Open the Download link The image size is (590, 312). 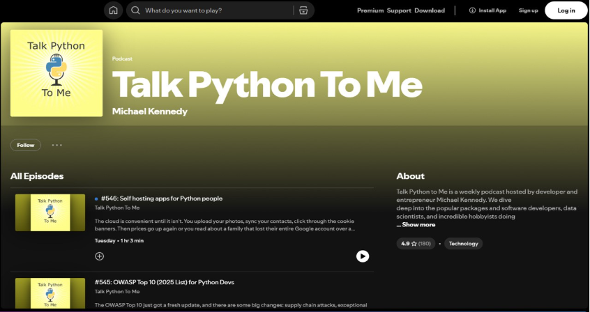(430, 10)
